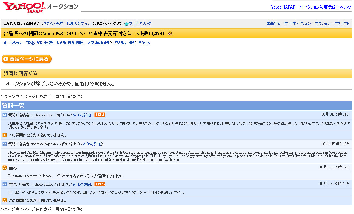The image size is (354, 214).
Task: Click the Yahoo! Japan logo
Action: [x=24, y=8]
